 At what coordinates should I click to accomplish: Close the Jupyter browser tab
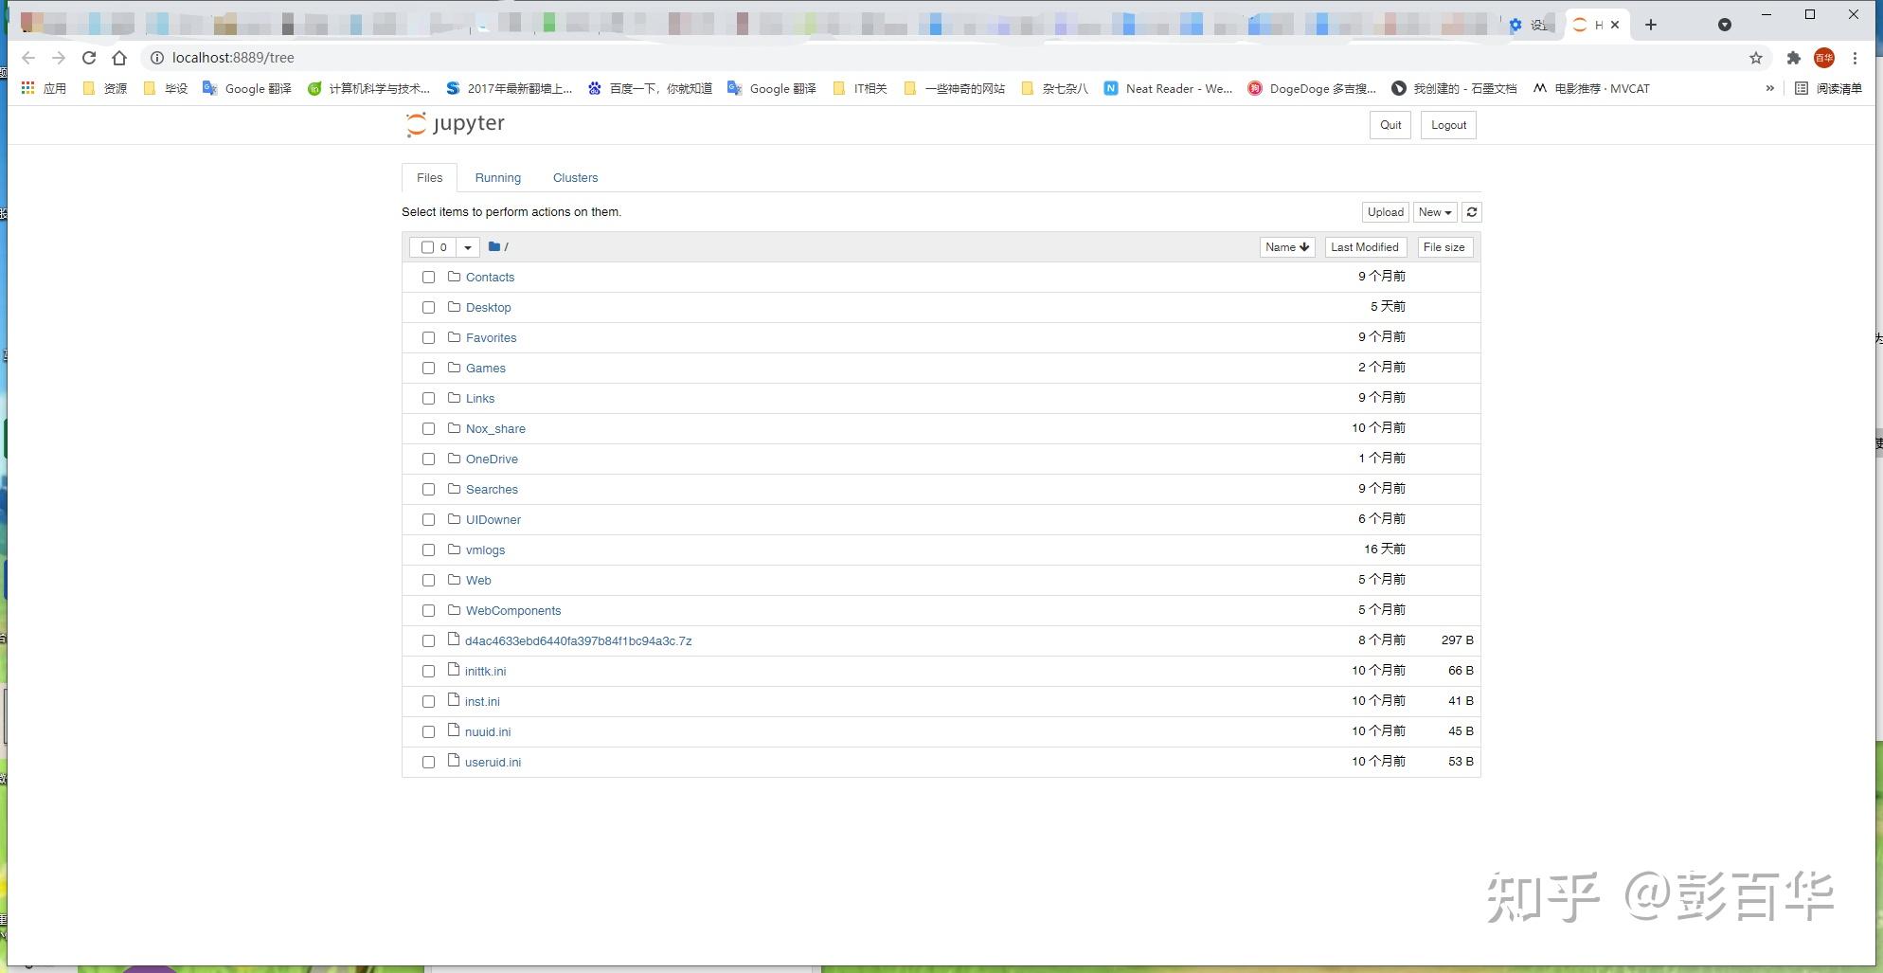point(1615,25)
